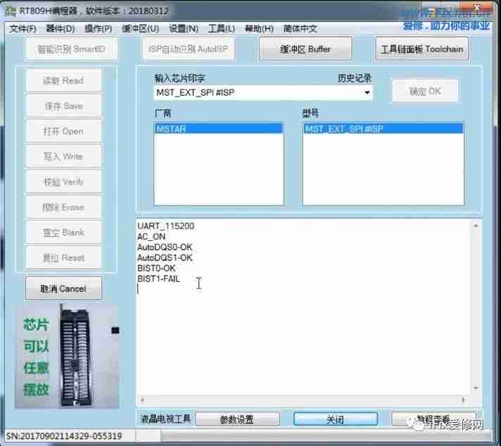Open the 帮助(H) menu
The image size is (501, 446).
tap(259, 29)
